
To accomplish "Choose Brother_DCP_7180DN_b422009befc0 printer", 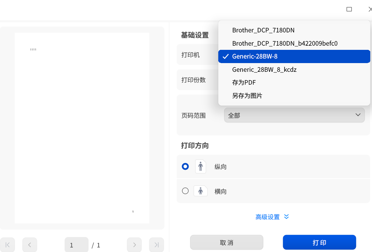I will (x=294, y=44).
